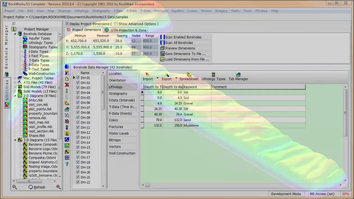Image resolution: width=354 pixels, height=199 pixels.
Task: Click Scan Enabled Boreholes icon button
Action: (x=162, y=37)
